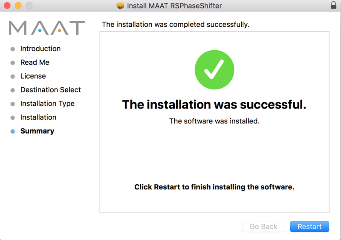Screen dimensions: 341x240
Task: Click the disabled Go Back button
Action: (263, 226)
